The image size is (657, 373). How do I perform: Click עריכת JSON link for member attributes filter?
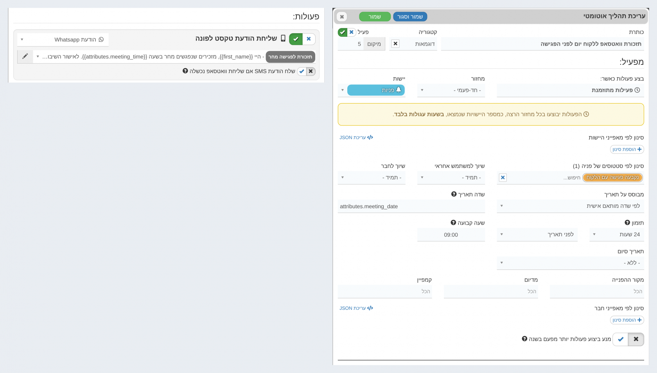pyautogui.click(x=356, y=308)
